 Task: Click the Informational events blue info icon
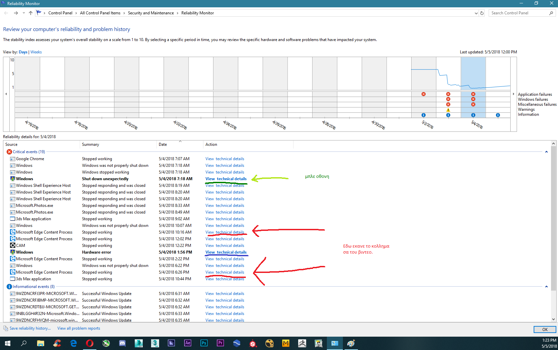pos(9,287)
